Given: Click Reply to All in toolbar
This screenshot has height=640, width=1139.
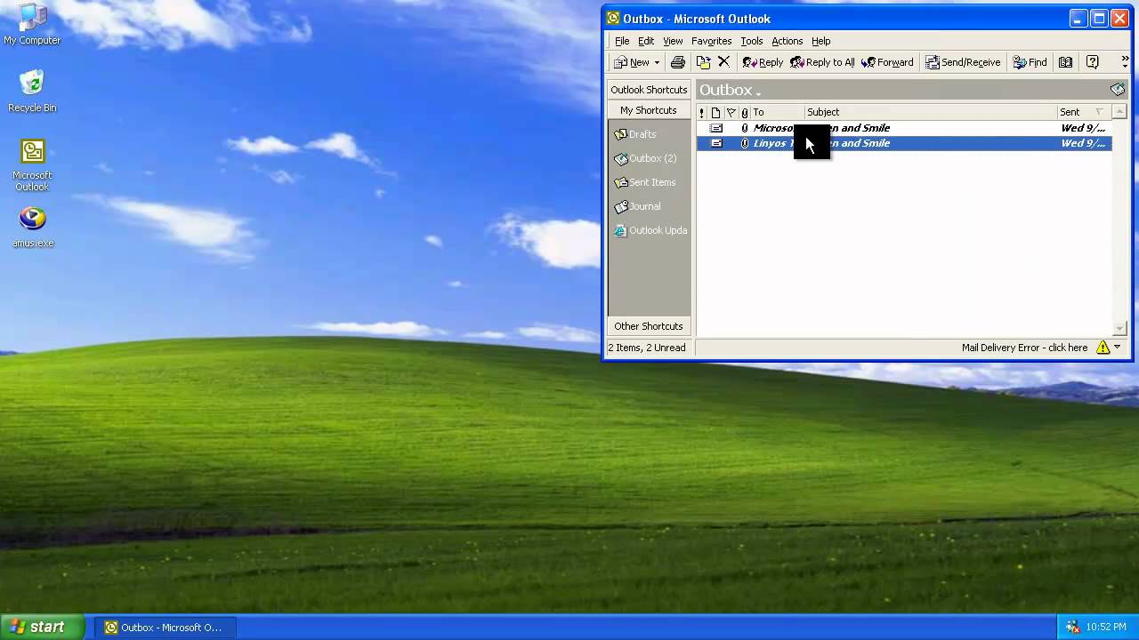Looking at the screenshot, I should coord(822,62).
